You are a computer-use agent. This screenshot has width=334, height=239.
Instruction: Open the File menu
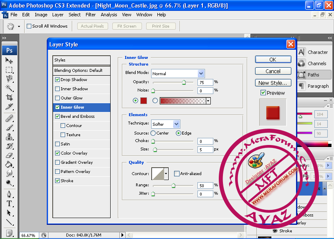pyautogui.click(x=14, y=15)
